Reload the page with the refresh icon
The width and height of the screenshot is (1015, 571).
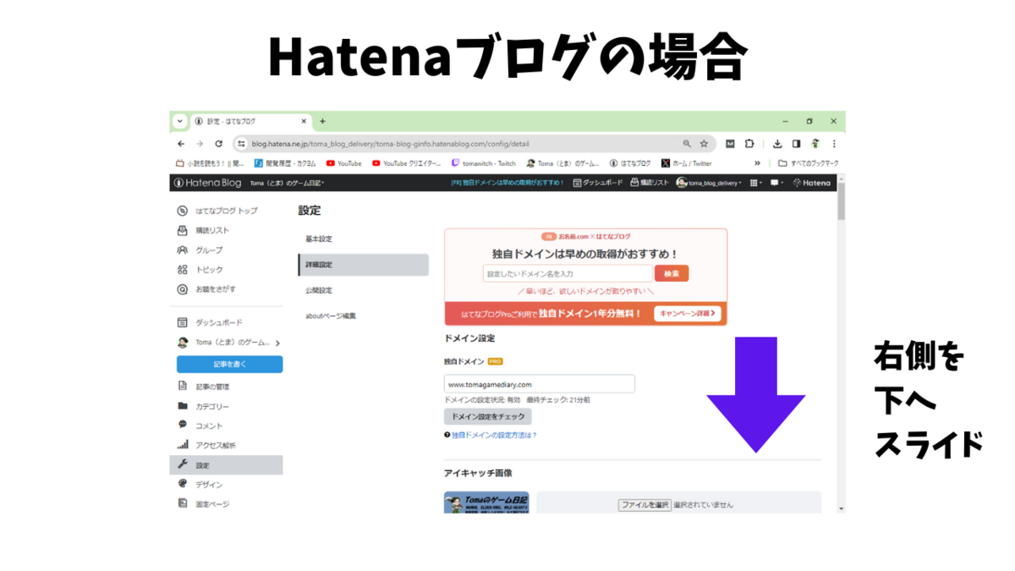pos(219,144)
